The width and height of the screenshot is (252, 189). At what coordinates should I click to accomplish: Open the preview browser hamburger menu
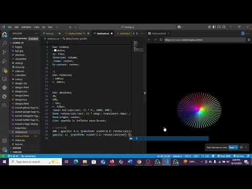point(249,40)
